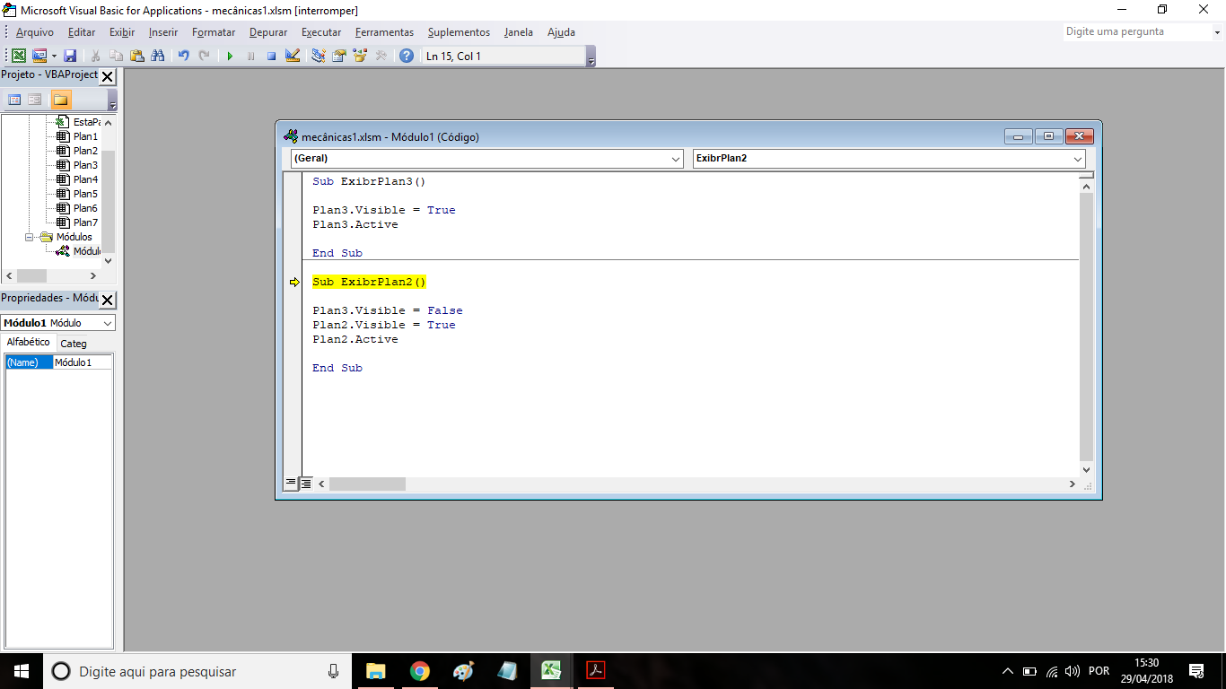
Task: Toggle Folders view in Project panel
Action: pos(61,99)
